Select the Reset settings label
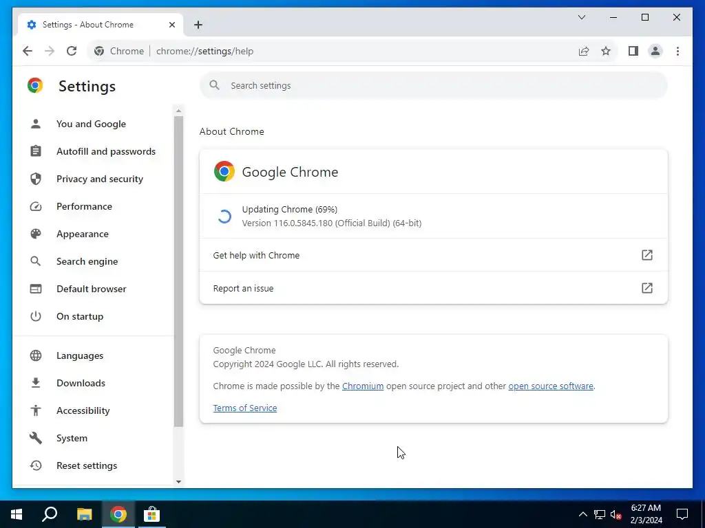The image size is (705, 528). tap(86, 465)
